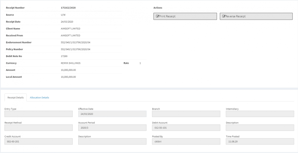Screen dimensions: 298x153
Task: Select Client Name value AIMSOFT LIMITED
Action: coord(70,29)
